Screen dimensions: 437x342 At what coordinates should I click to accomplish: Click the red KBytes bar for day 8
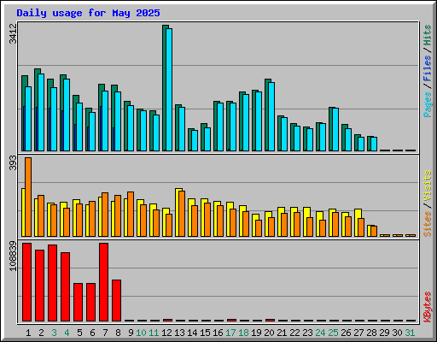pos(116,300)
